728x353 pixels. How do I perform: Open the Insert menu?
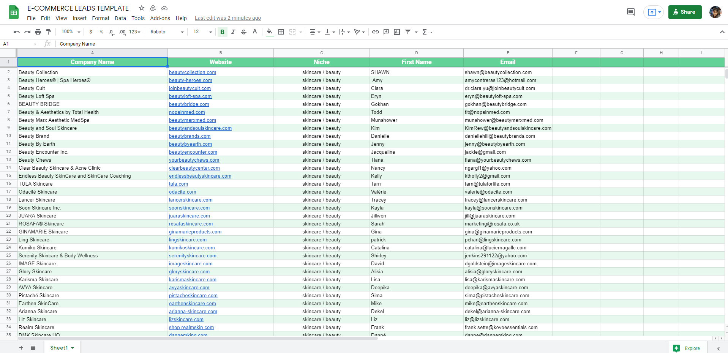click(x=80, y=18)
